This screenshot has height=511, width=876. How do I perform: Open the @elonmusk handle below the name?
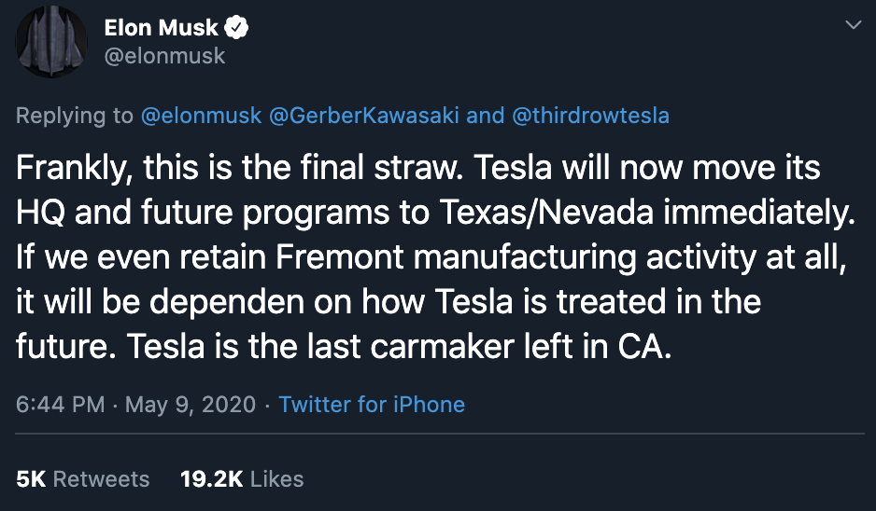[x=164, y=56]
